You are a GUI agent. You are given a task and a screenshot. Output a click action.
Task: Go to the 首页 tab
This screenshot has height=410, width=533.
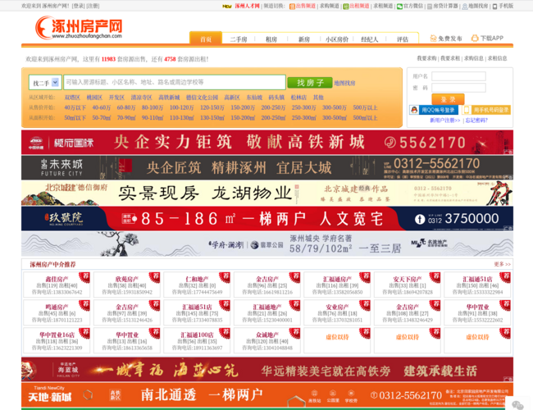click(206, 39)
